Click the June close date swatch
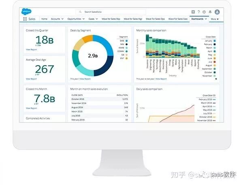 tap(215, 58)
